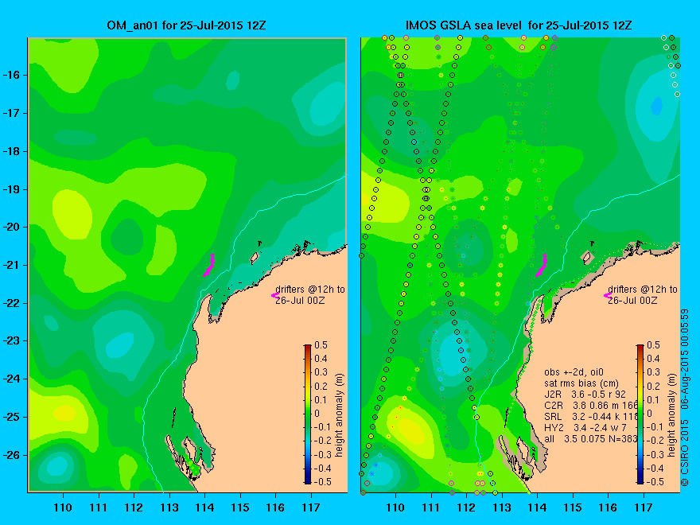Click latitude label -21 on the y-axis
Viewport: 700px width, 525px height.
point(12,265)
